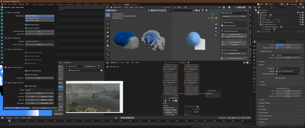This screenshot has width=305, height=128.
Task: Toggle the Generate Splats checkbox
Action: (x=25, y=86)
